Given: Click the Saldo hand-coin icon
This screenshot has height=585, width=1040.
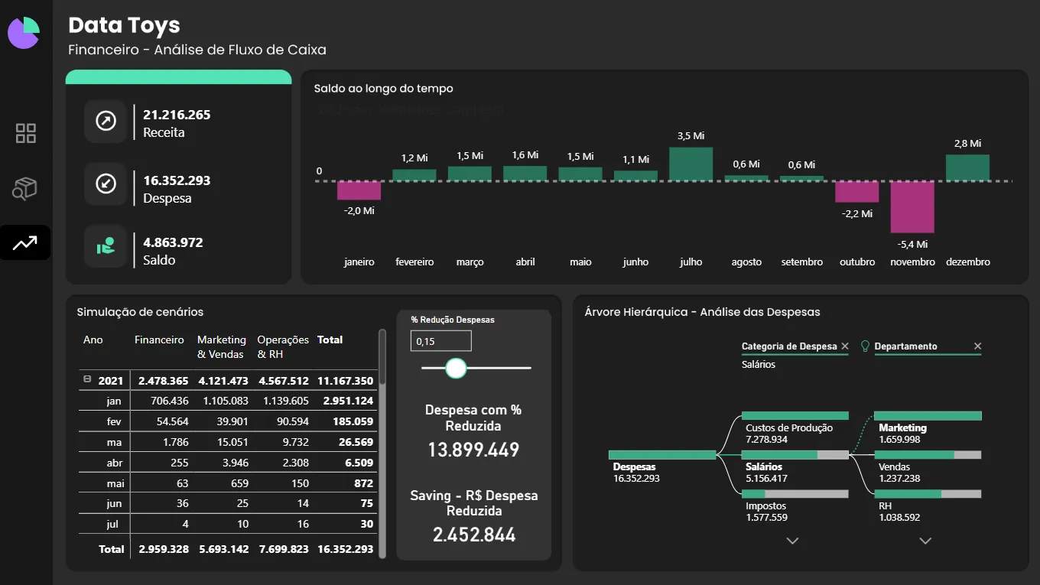Looking at the screenshot, I should [106, 246].
